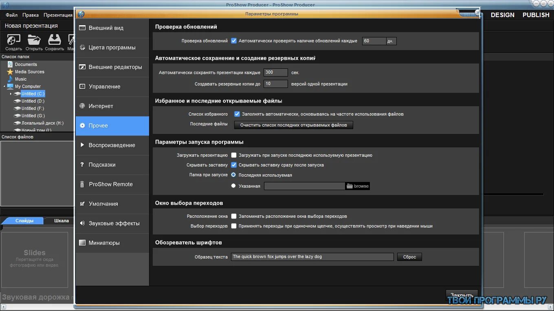Screen dimensions: 554x311
Task: Select Untitled (G:) drive
Action: 33,116
